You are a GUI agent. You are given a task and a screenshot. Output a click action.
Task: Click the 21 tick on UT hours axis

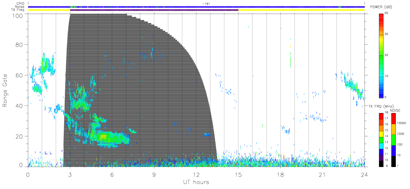pos(323,175)
